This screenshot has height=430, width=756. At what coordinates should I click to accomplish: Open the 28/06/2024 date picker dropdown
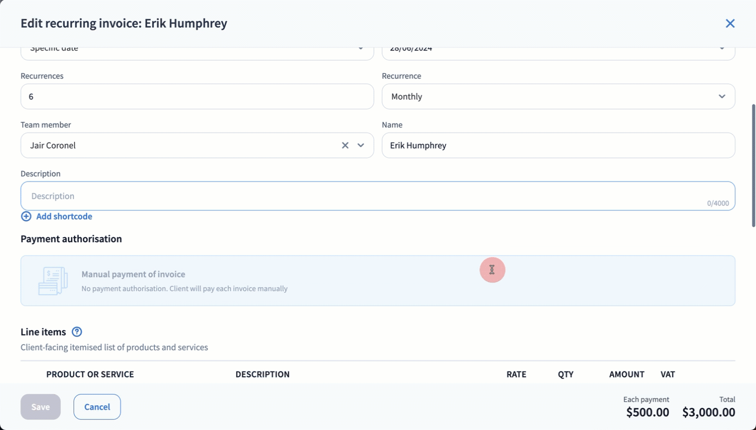point(558,51)
